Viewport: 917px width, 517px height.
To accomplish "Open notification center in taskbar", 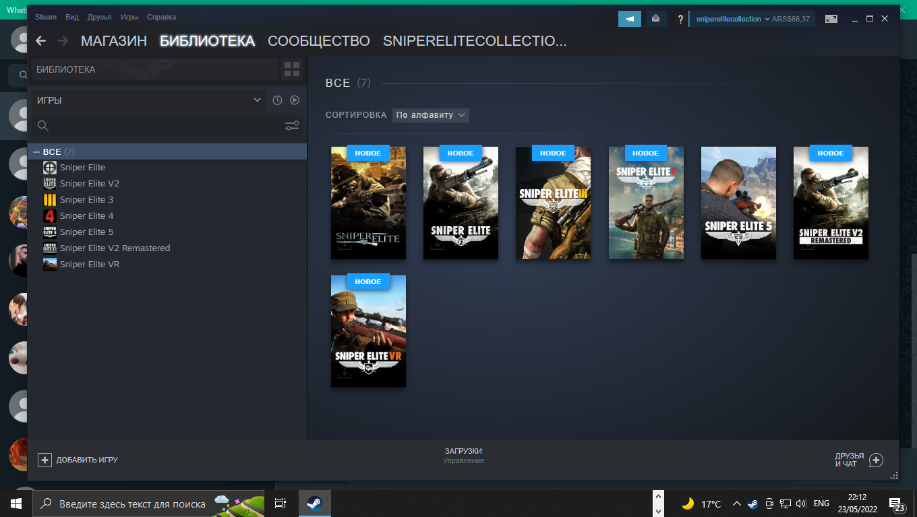I will pyautogui.click(x=897, y=504).
